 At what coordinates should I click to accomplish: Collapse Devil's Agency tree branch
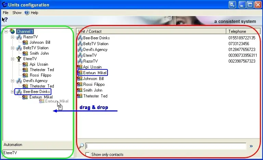[x=12, y=81]
